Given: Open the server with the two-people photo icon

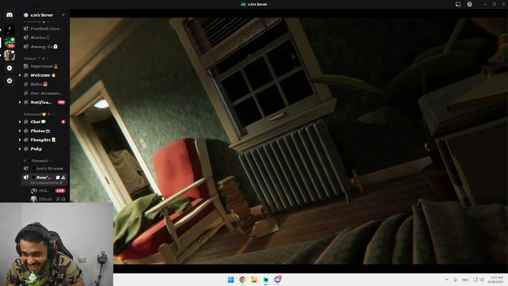Looking at the screenshot, I should tap(10, 55).
